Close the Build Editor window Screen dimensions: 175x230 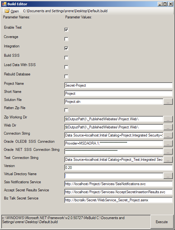coord(170,4)
